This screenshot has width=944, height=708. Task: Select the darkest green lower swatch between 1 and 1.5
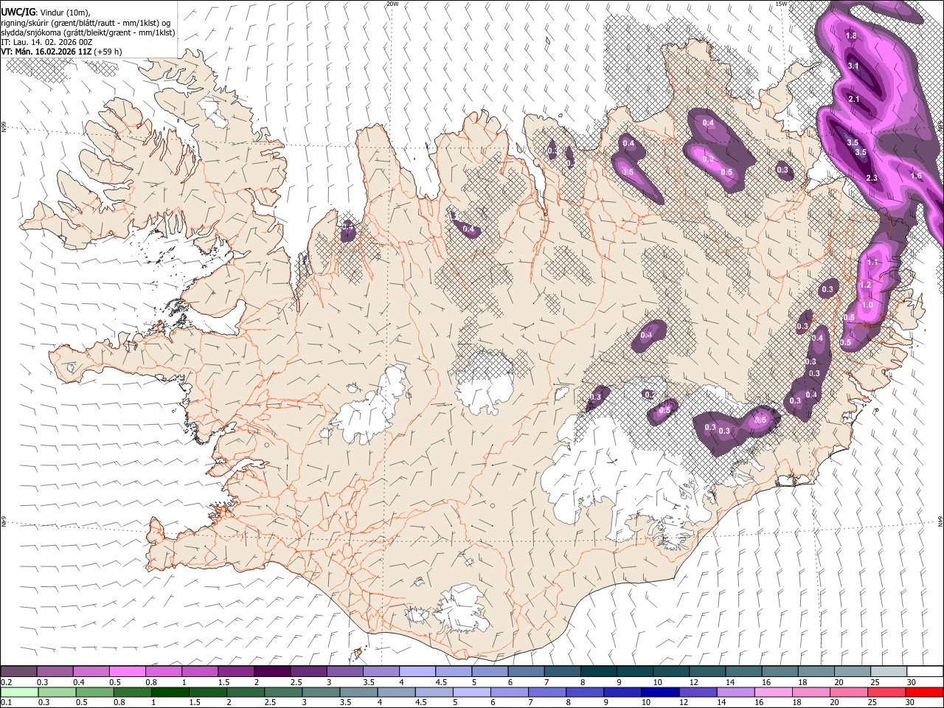[x=170, y=692]
